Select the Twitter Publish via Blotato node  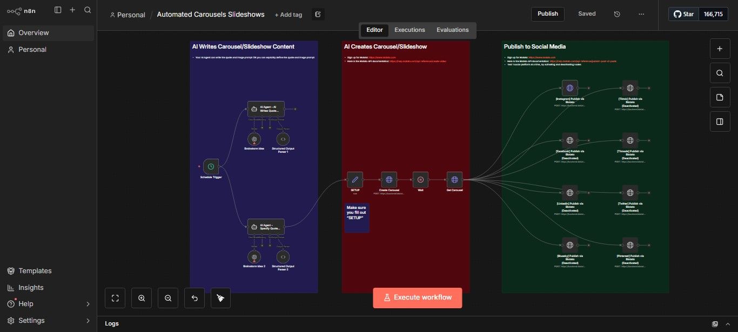[629, 193]
